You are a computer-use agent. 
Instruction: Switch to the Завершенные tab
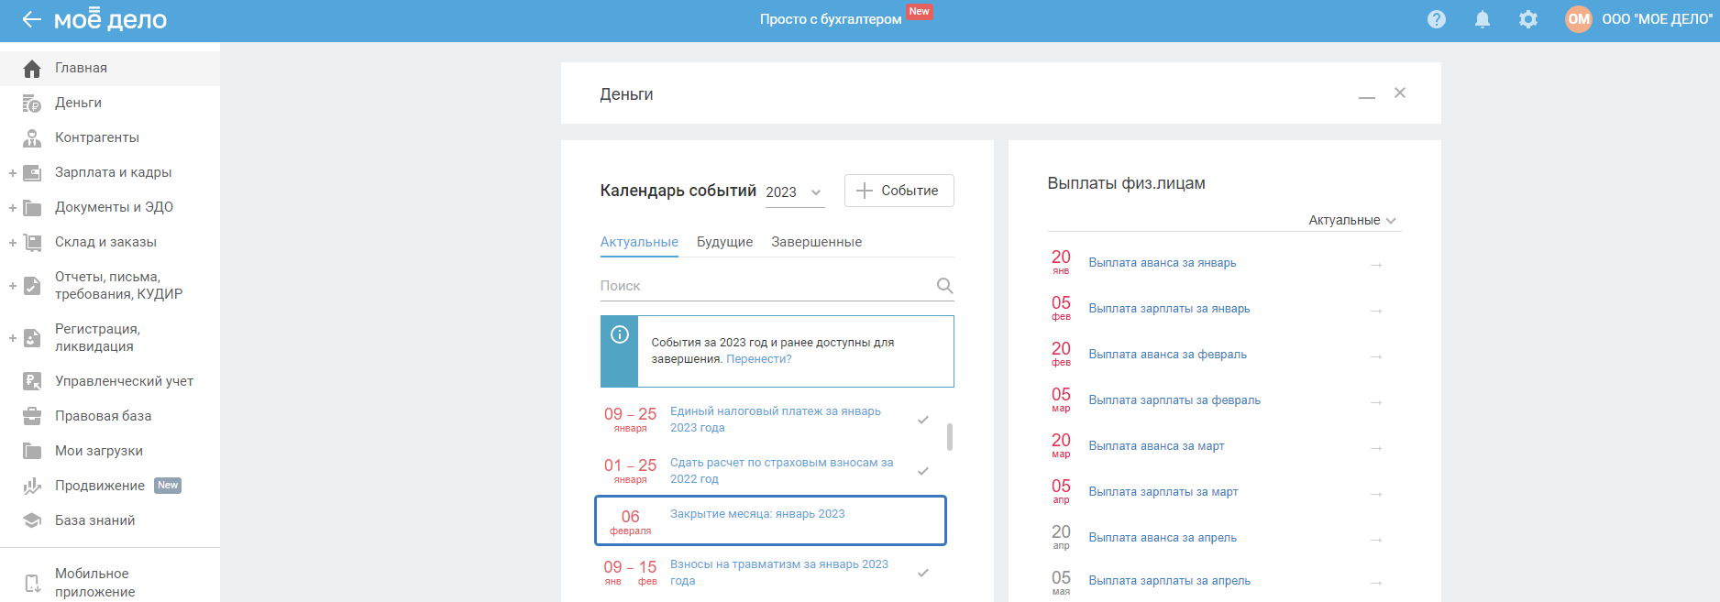click(816, 242)
